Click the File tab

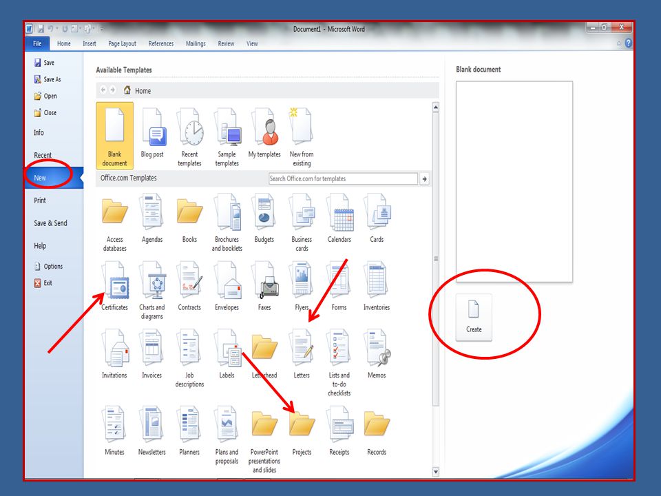[37, 43]
